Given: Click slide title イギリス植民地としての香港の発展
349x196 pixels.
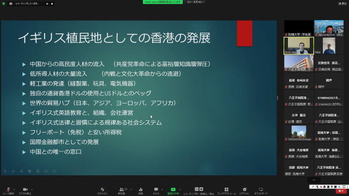Looking at the screenshot, I should point(114,38).
